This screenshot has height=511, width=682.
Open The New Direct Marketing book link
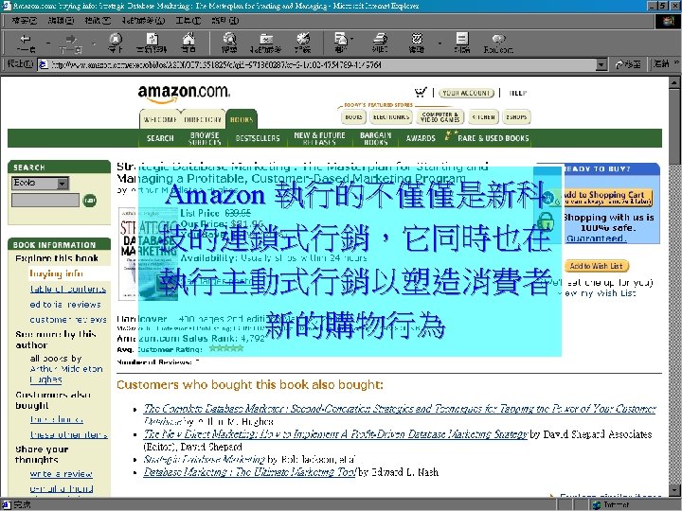point(335,434)
